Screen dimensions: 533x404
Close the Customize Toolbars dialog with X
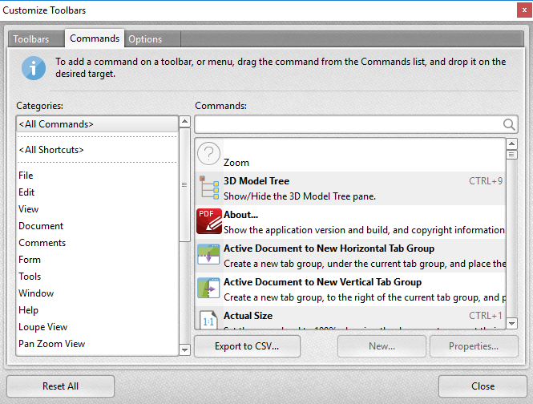[524, 10]
